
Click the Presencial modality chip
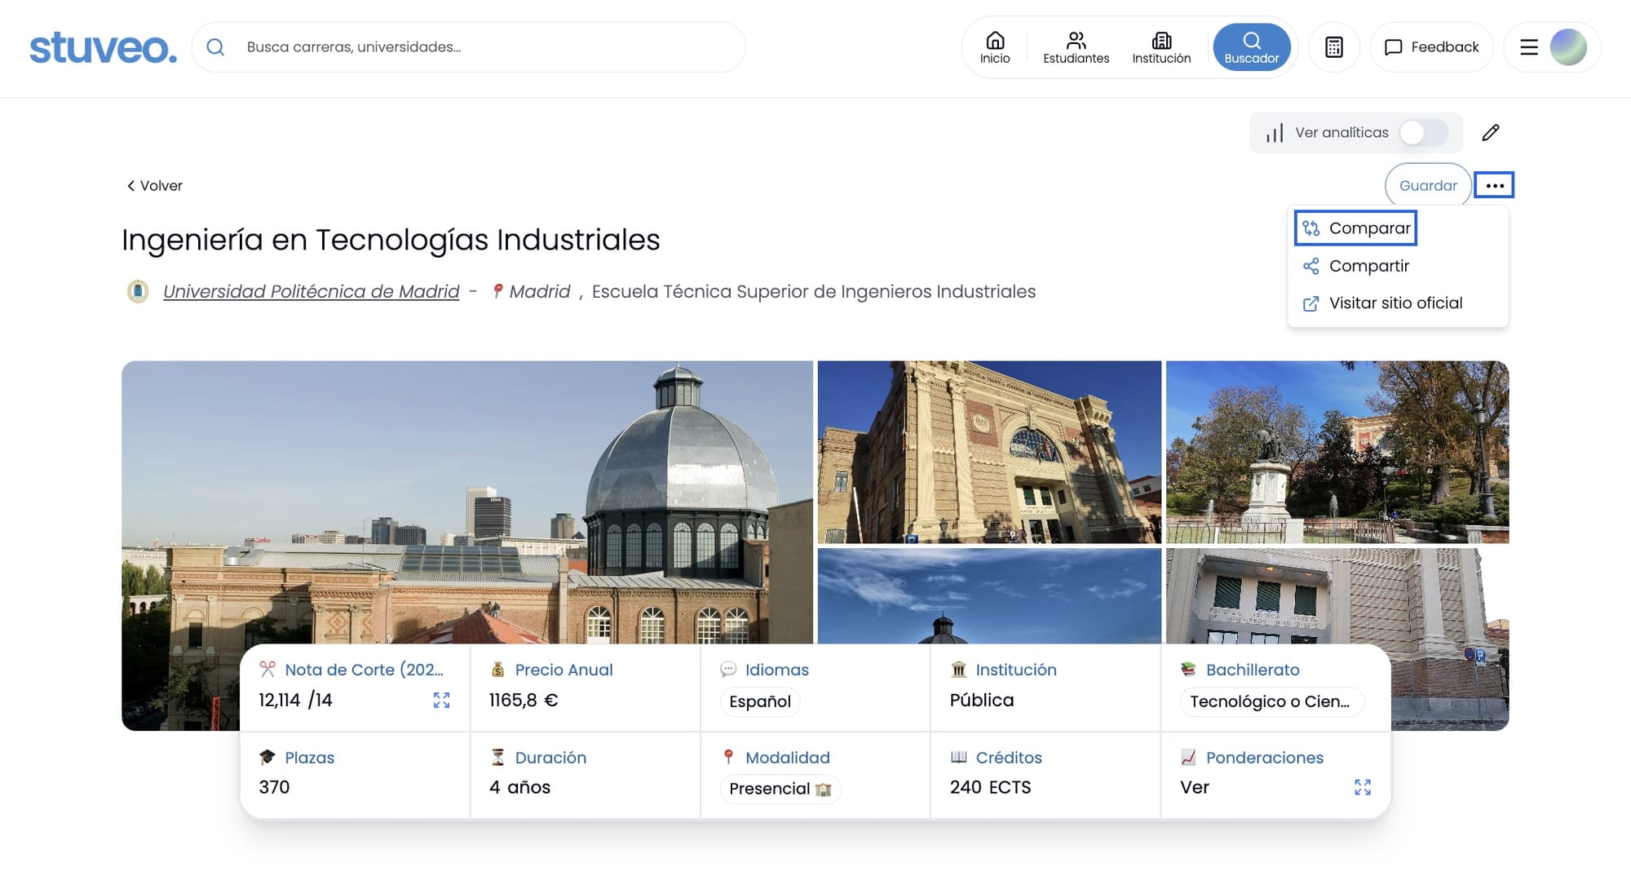[x=780, y=789]
